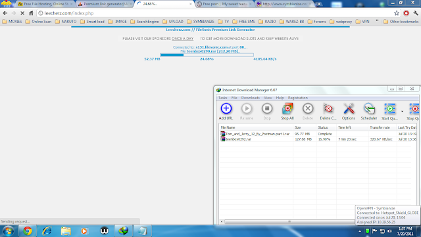The image size is (421, 237).
Task: Stop page loading in Chrome
Action: [22, 13]
